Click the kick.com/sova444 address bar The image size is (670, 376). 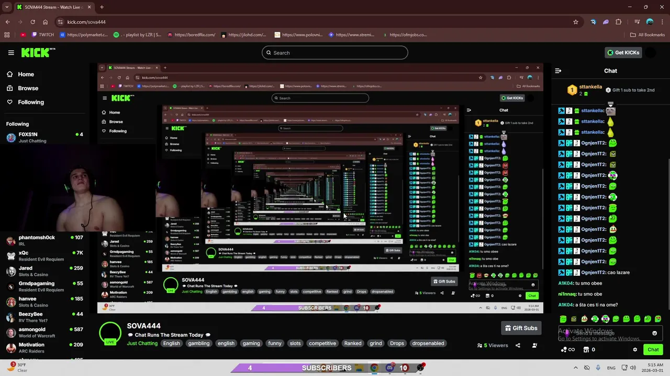pos(314,22)
